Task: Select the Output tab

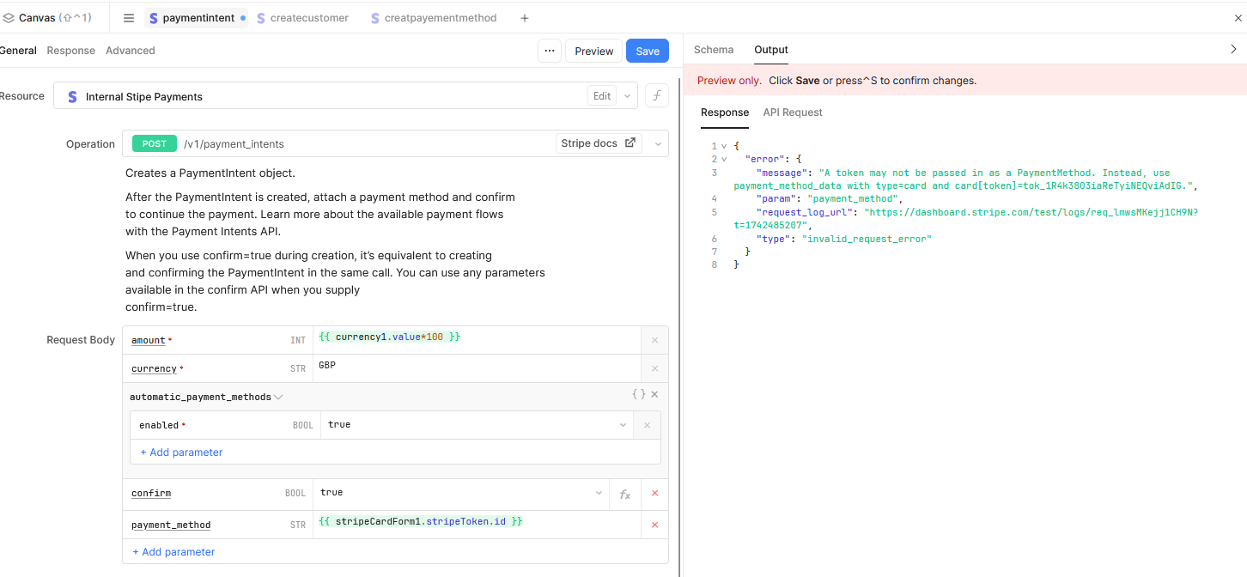Action: pyautogui.click(x=771, y=50)
